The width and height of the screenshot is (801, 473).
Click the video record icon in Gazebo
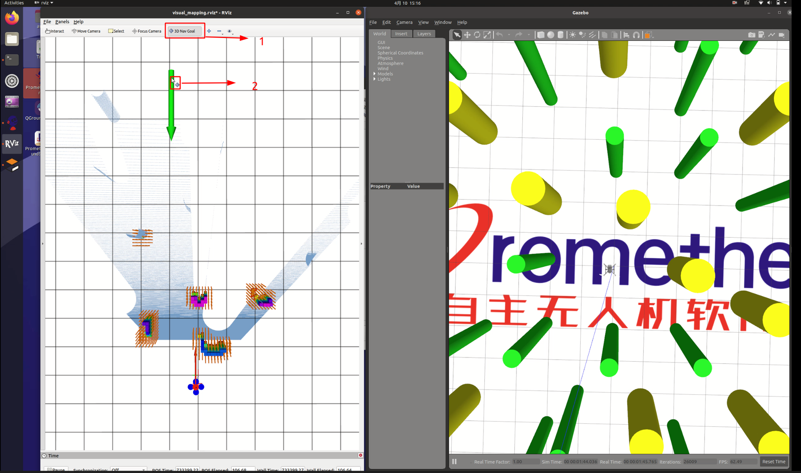tap(782, 35)
